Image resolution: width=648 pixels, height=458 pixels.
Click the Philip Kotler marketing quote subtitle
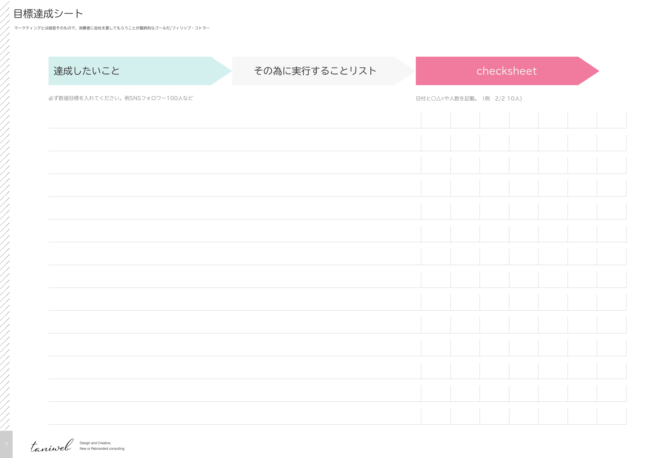pyautogui.click(x=112, y=28)
